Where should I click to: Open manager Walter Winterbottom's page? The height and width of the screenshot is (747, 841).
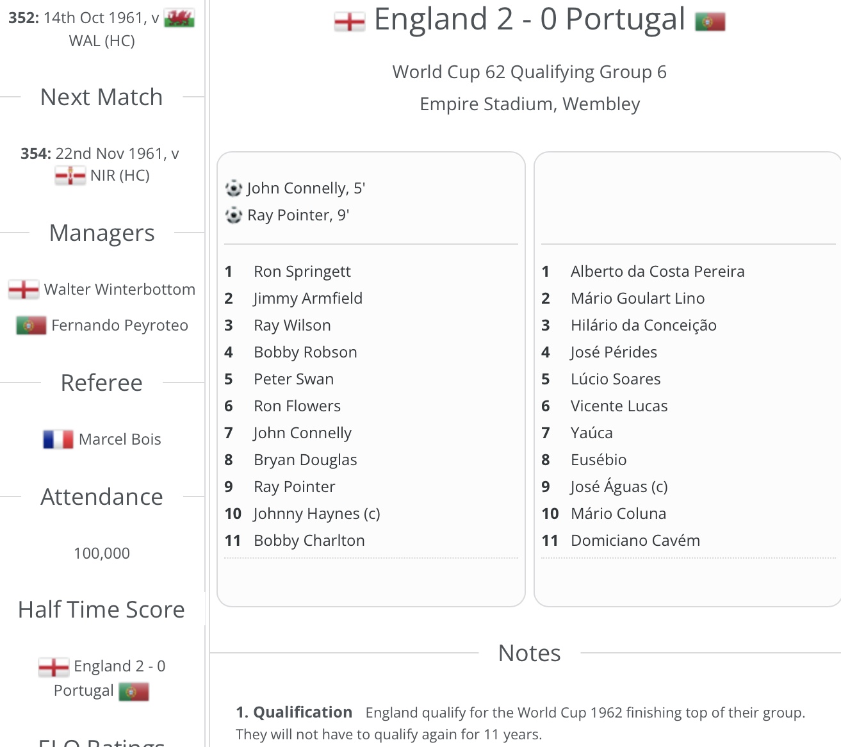pyautogui.click(x=119, y=290)
